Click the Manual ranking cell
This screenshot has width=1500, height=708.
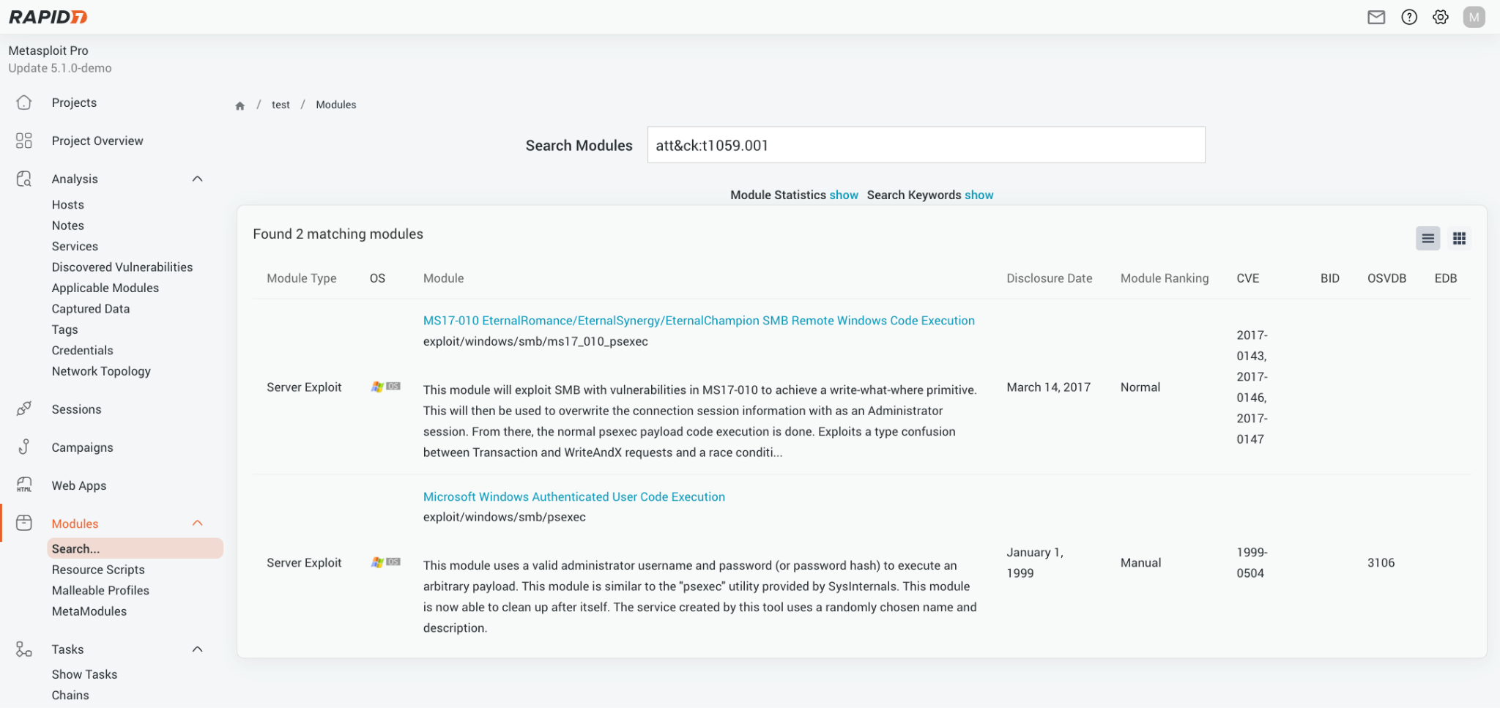point(1141,562)
